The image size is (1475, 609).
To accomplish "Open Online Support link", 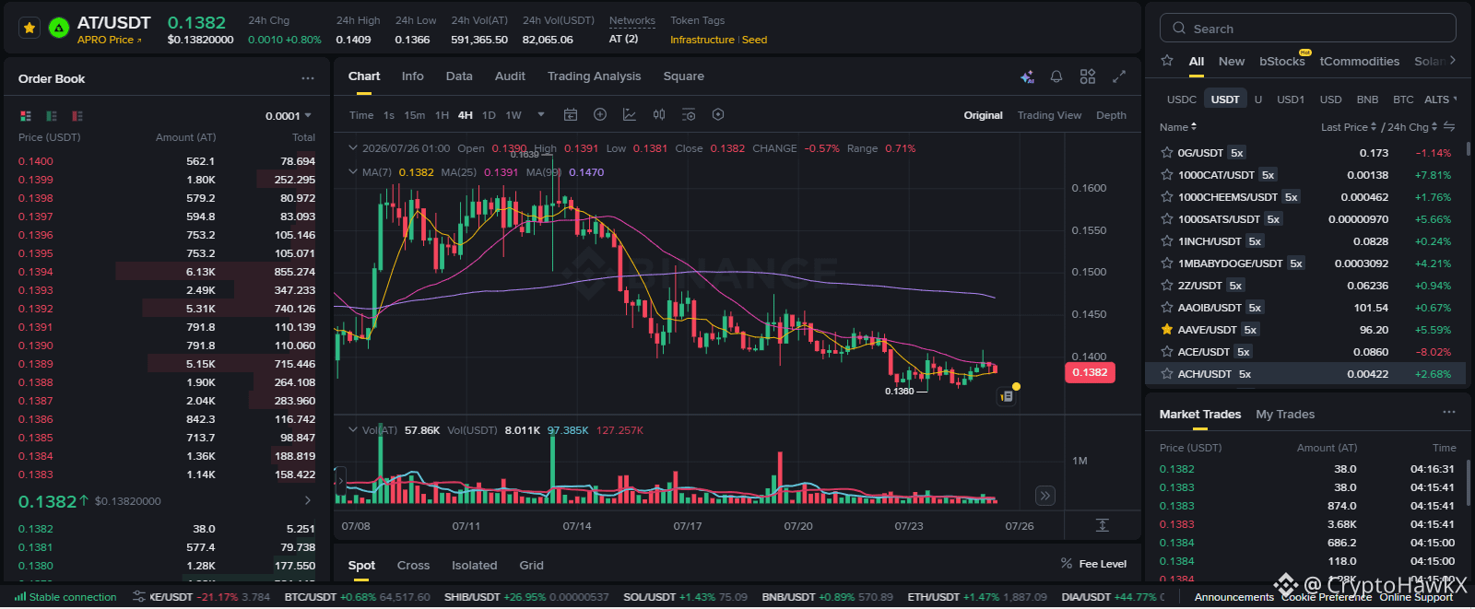I will (1416, 597).
